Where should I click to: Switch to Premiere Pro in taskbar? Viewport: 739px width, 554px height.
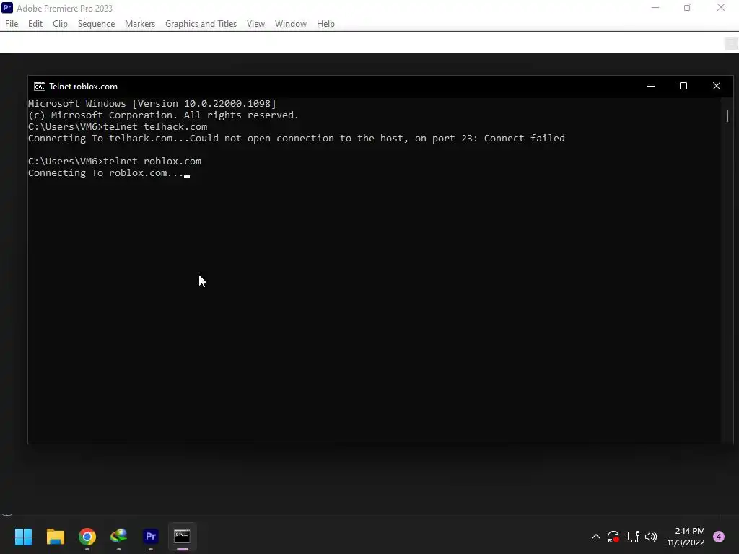(151, 537)
